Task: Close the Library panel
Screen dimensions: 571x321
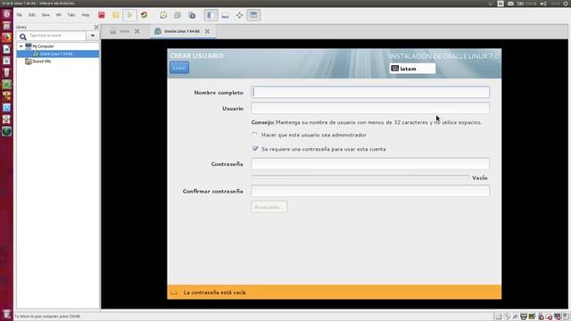Action: 96,27
